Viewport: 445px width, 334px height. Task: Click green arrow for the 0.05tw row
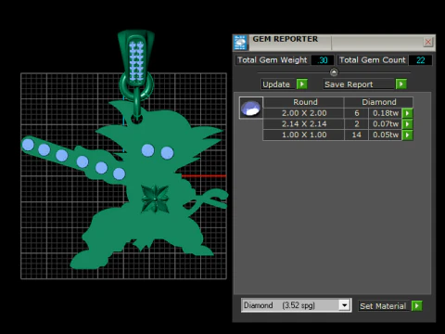[x=407, y=135]
